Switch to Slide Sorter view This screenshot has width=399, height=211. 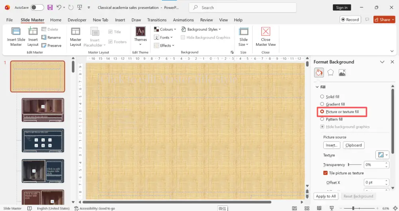[x=307, y=208]
